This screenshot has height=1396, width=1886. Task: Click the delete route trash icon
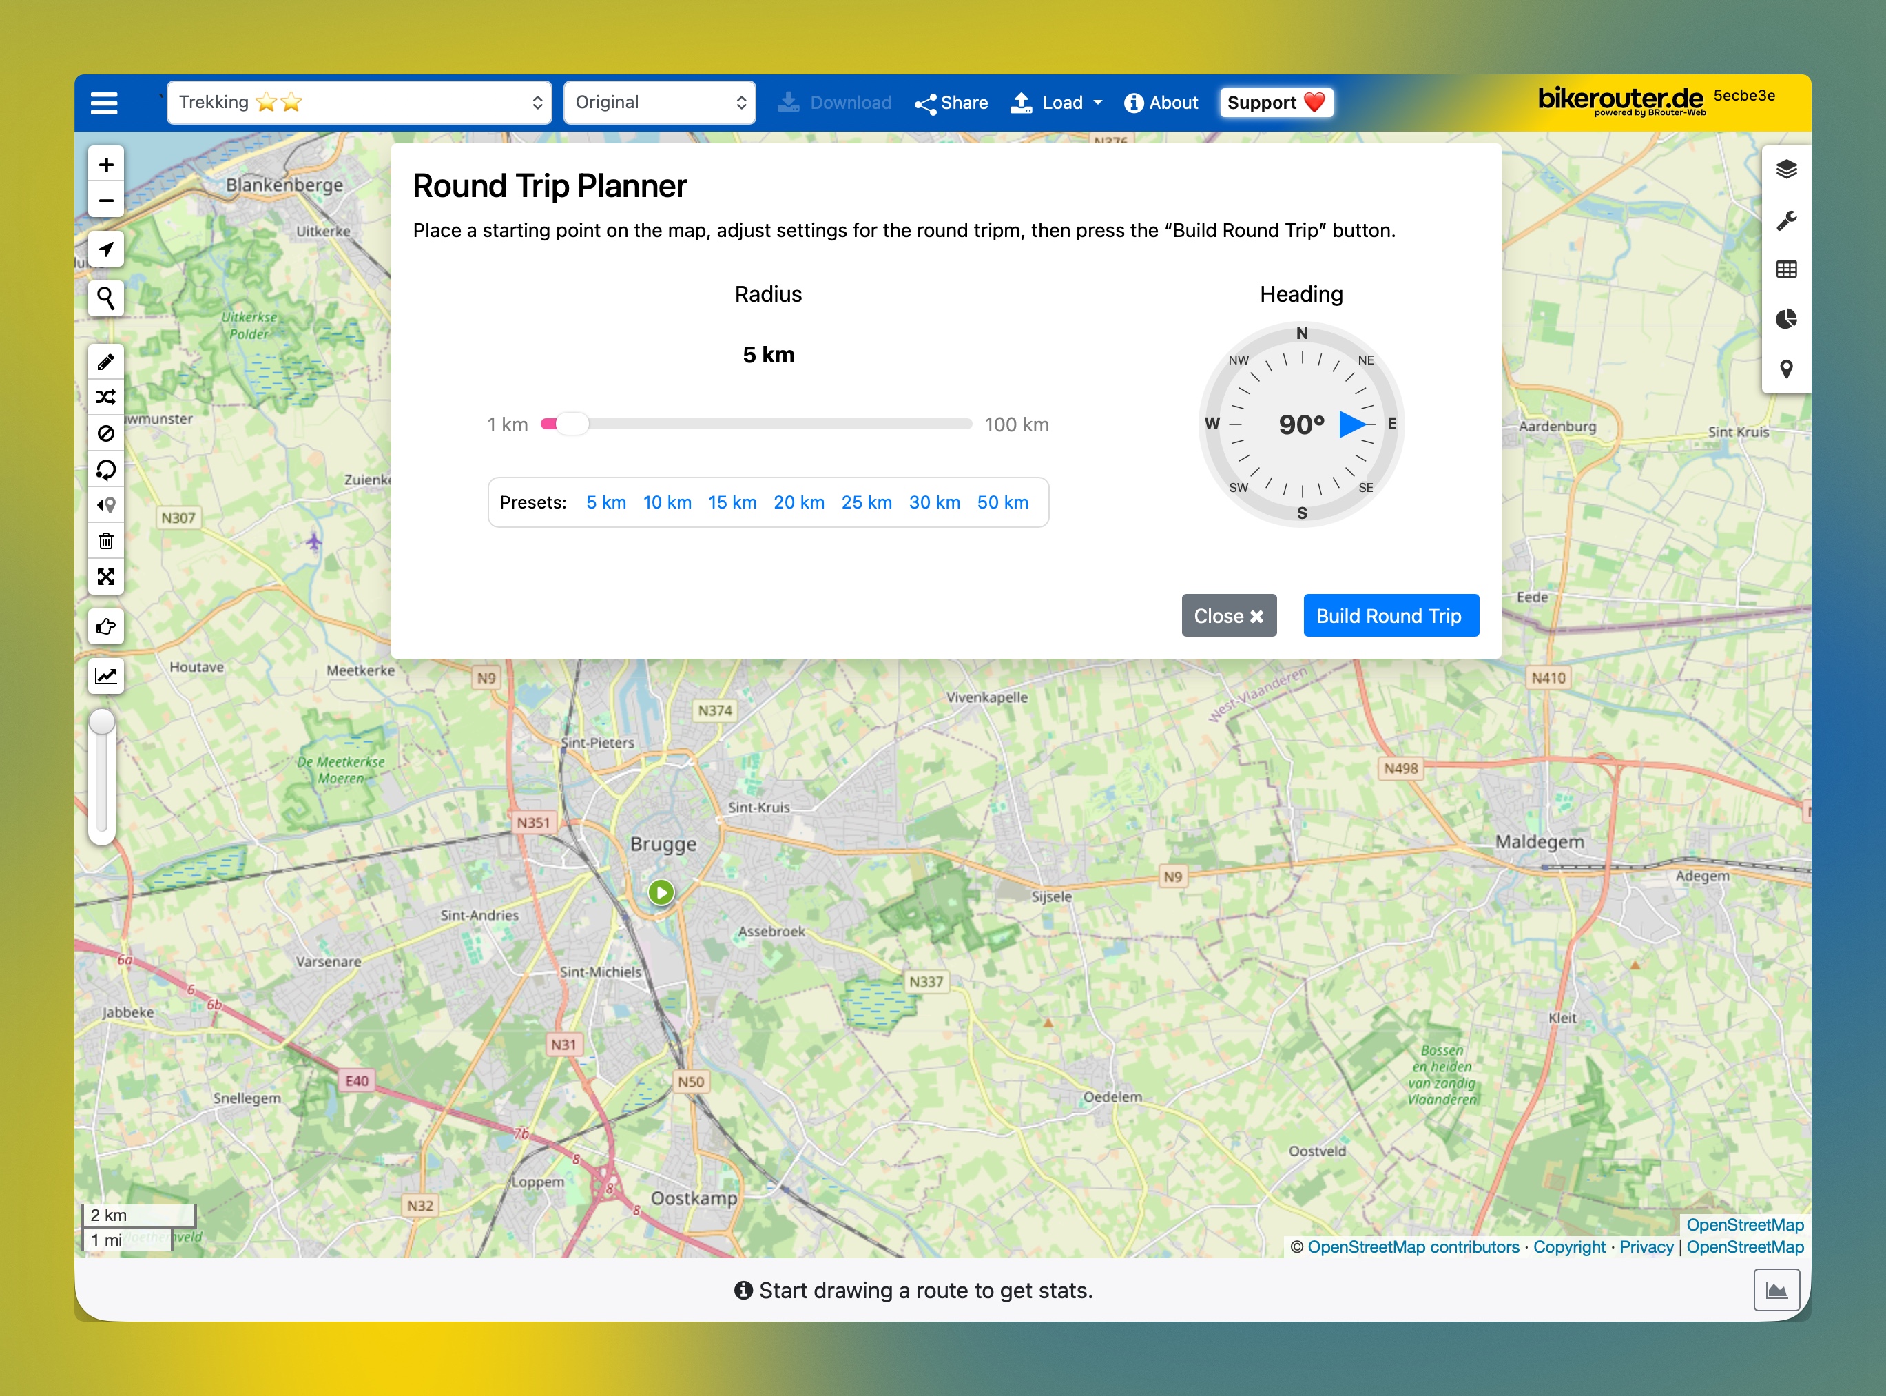105,541
